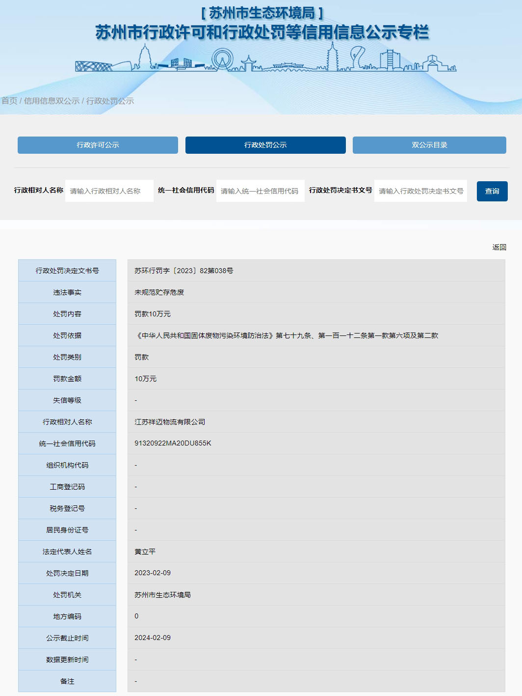Select the 行政处罚公示 tab button

click(265, 145)
